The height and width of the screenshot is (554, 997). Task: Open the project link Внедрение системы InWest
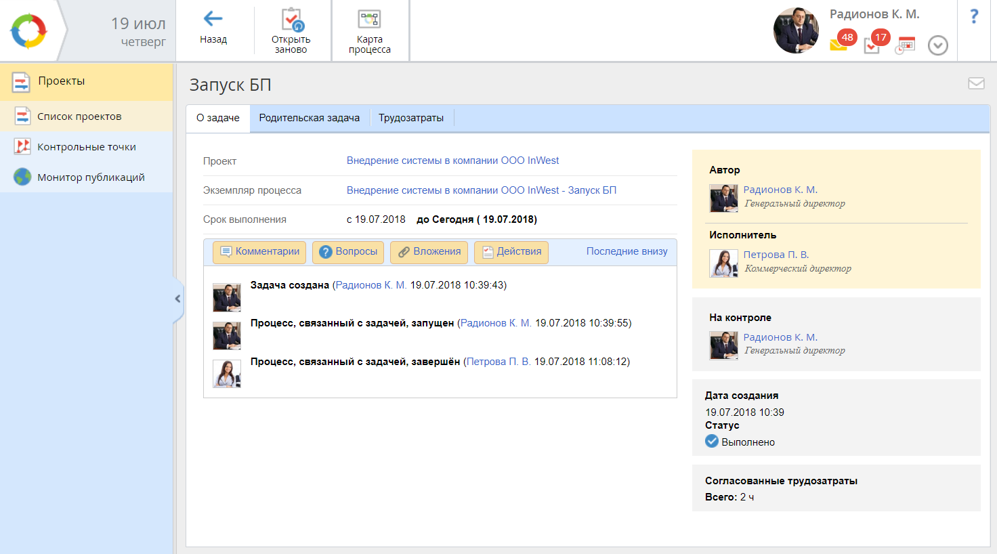(x=452, y=161)
